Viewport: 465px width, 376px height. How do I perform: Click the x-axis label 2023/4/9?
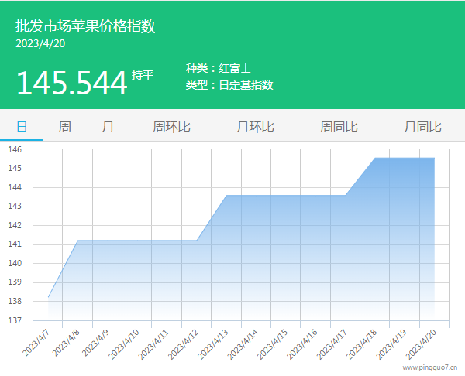[95, 344]
